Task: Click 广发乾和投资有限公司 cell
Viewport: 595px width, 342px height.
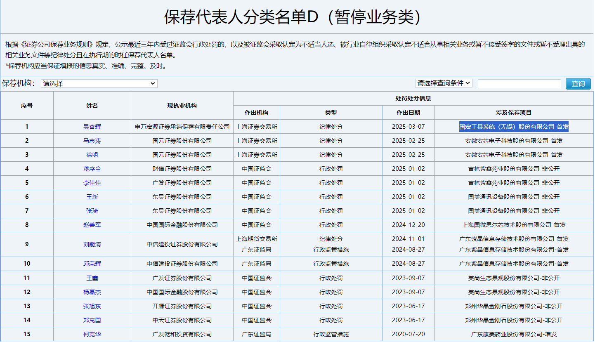Action: 182,334
